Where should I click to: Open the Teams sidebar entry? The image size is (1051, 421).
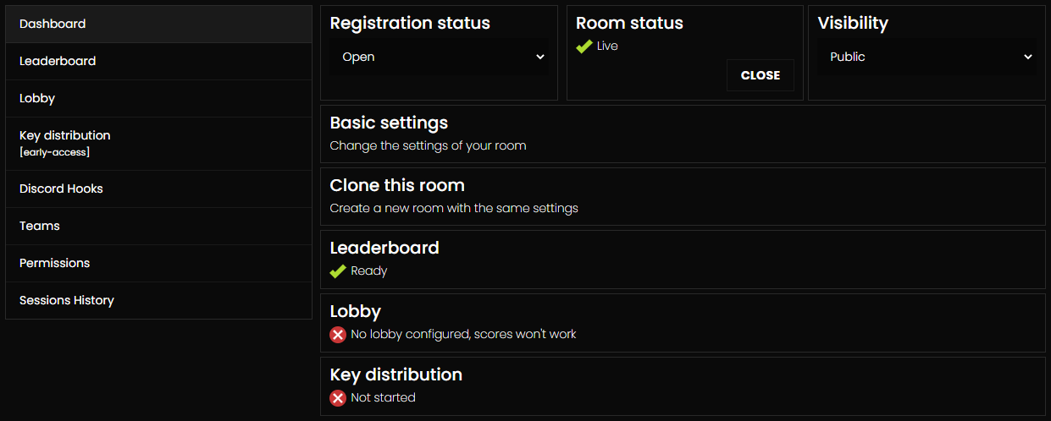pos(158,227)
